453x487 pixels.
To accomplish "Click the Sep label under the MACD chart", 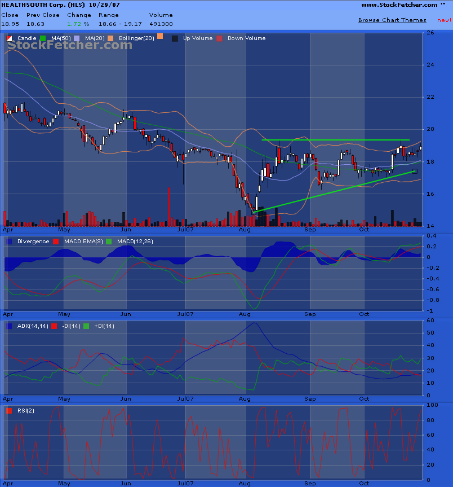I will (x=310, y=314).
